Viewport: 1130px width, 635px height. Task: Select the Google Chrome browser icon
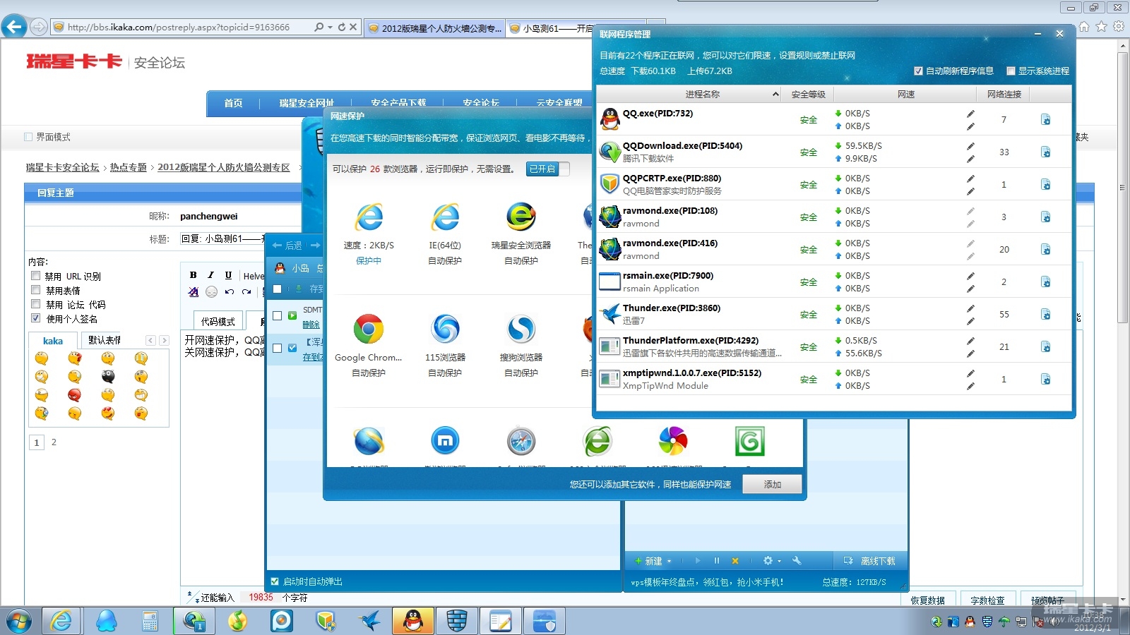pos(369,329)
